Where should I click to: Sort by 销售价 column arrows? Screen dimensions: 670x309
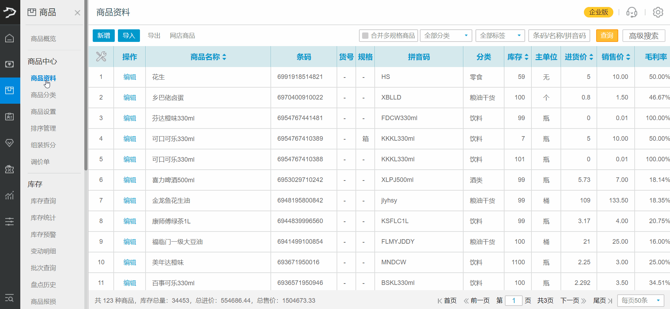click(628, 57)
